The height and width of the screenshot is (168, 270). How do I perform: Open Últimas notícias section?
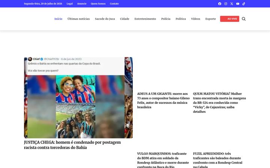click(x=78, y=19)
